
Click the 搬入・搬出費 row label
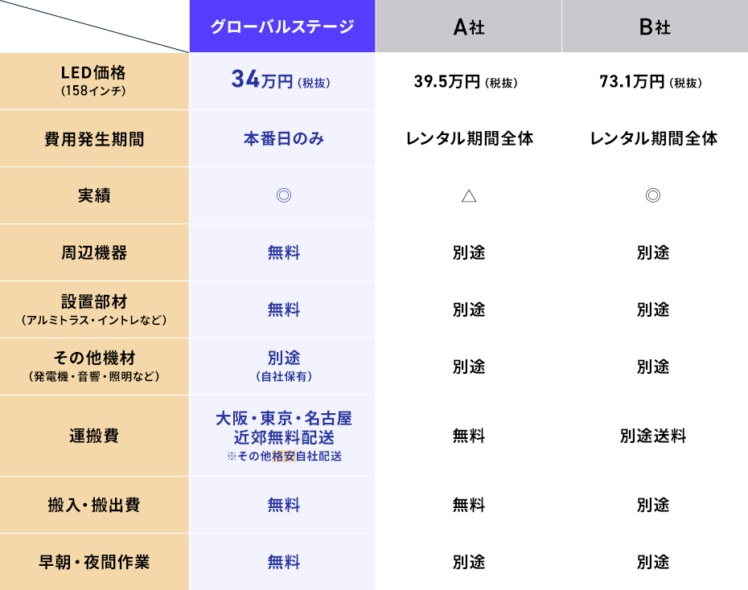94,505
